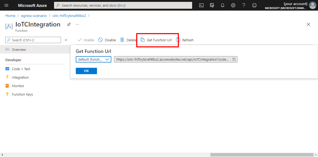Switch to Code + Test section
The image size is (318, 157).
pos(21,69)
